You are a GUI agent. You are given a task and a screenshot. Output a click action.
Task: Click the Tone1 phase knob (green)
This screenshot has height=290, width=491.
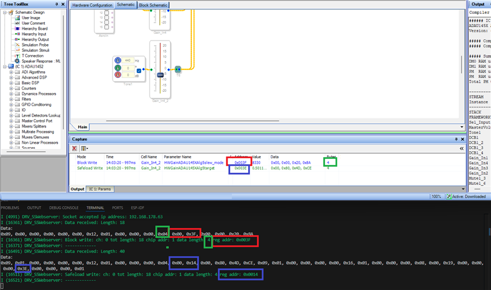pos(117,68)
